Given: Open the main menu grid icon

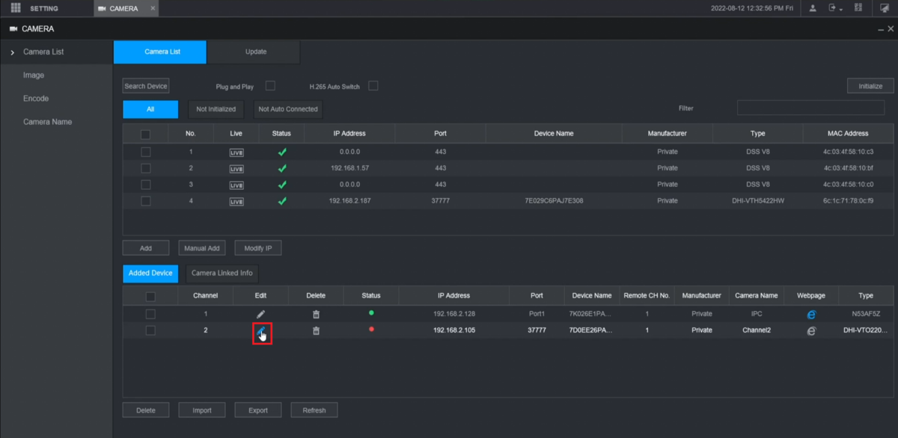Looking at the screenshot, I should click(16, 8).
